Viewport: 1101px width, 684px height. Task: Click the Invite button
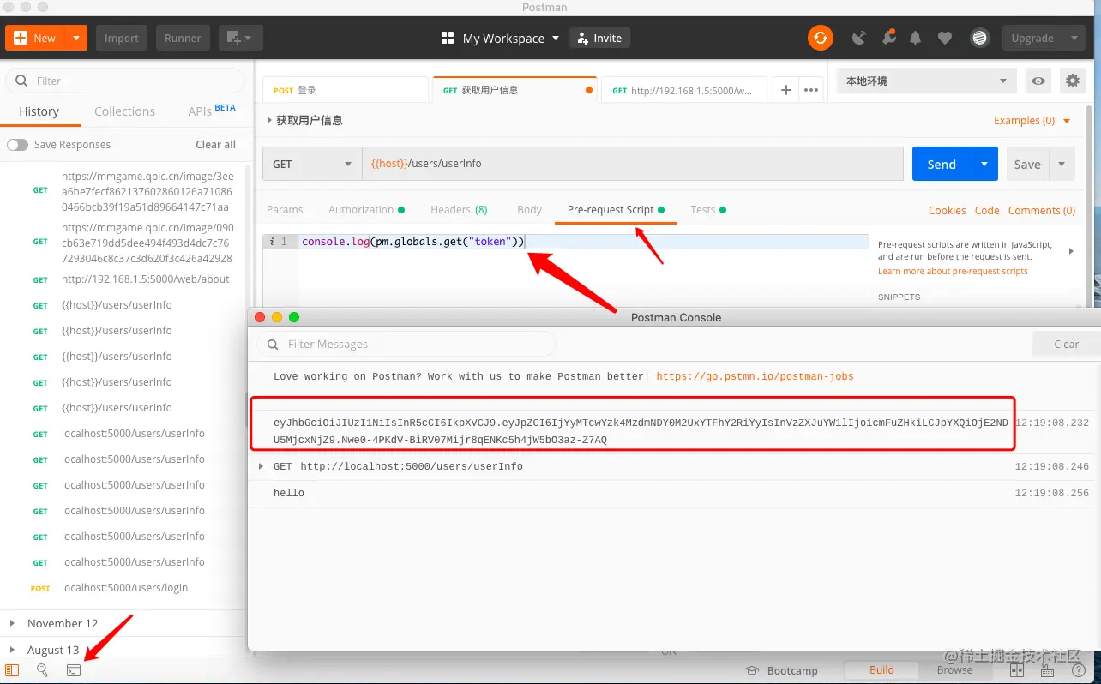600,38
